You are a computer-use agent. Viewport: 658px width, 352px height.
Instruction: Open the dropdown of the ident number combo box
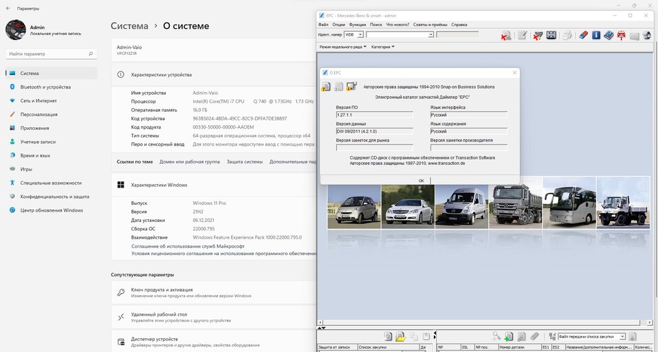(x=430, y=35)
